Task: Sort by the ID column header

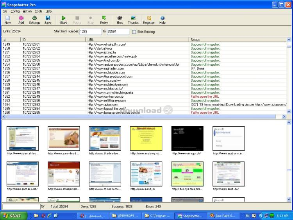Action: point(53,39)
